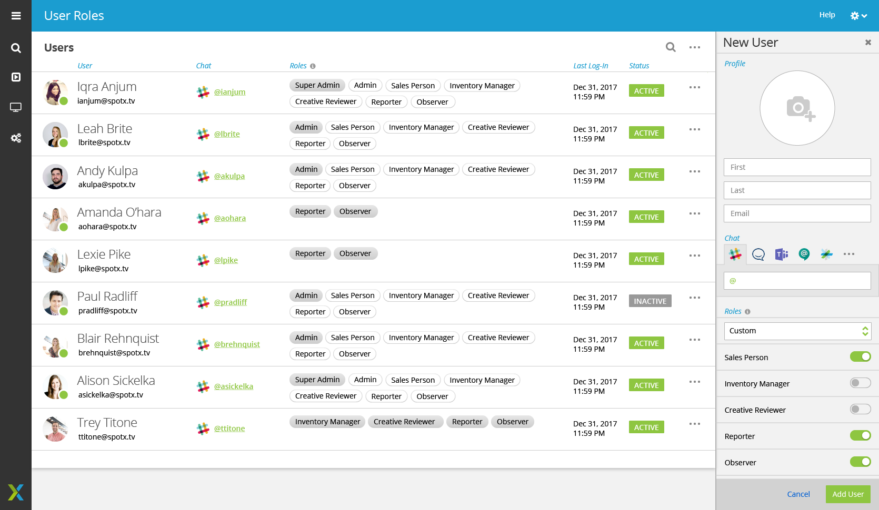Select Microsoft Teams chat icon
Screen dimensions: 879x510
coord(781,254)
